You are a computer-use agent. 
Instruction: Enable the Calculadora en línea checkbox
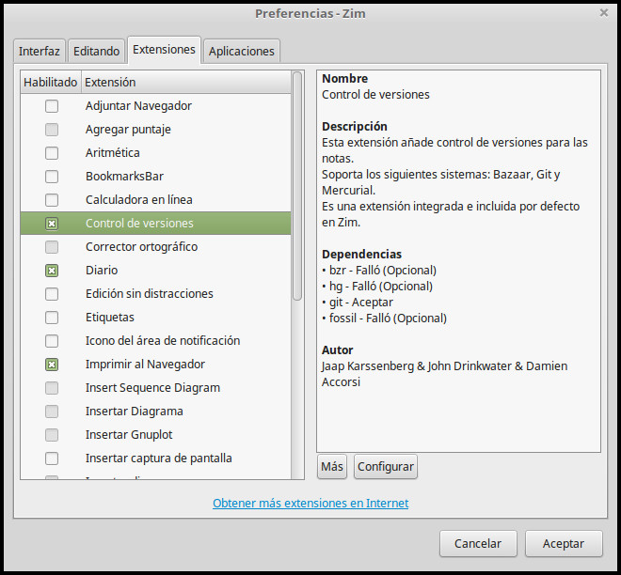tap(52, 200)
